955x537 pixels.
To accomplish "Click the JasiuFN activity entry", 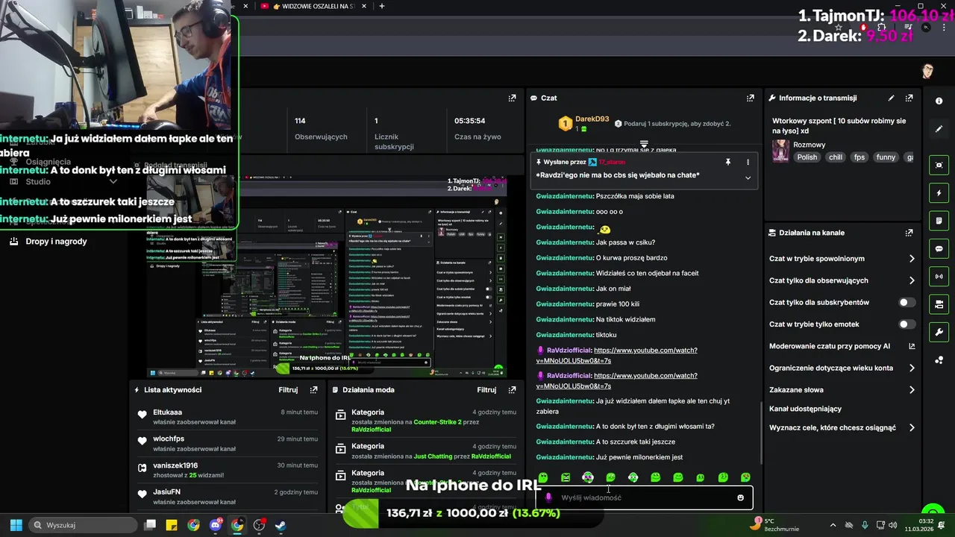I will click(228, 497).
